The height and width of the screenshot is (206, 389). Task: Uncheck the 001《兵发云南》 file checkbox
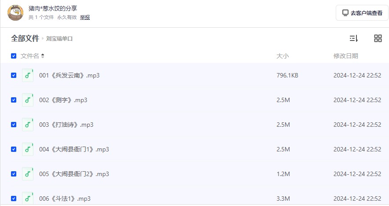point(14,75)
